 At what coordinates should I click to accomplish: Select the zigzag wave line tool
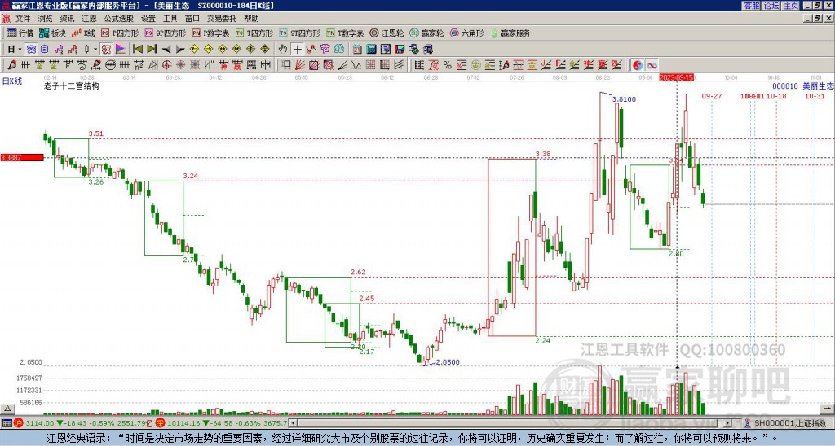point(356,65)
